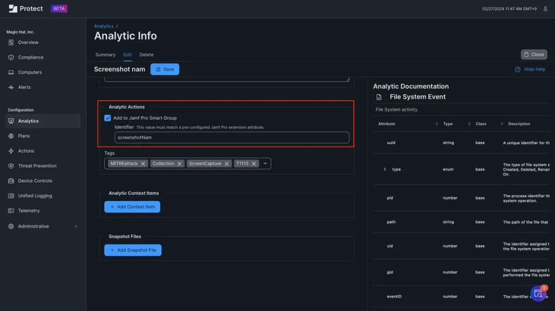Viewport: 555px width, 311px height.
Task: Click the Save button
Action: [165, 69]
